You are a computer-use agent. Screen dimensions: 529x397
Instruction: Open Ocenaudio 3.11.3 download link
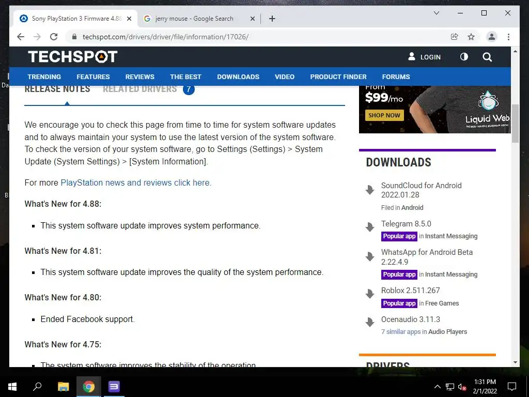click(410, 319)
